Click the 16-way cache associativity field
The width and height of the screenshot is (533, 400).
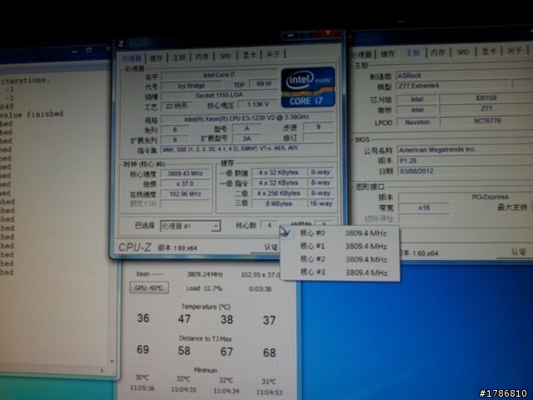click(x=320, y=203)
